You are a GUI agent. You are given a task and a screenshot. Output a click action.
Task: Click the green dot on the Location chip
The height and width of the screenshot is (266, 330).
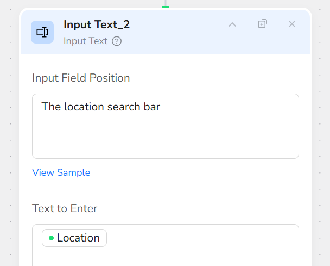pos(52,238)
